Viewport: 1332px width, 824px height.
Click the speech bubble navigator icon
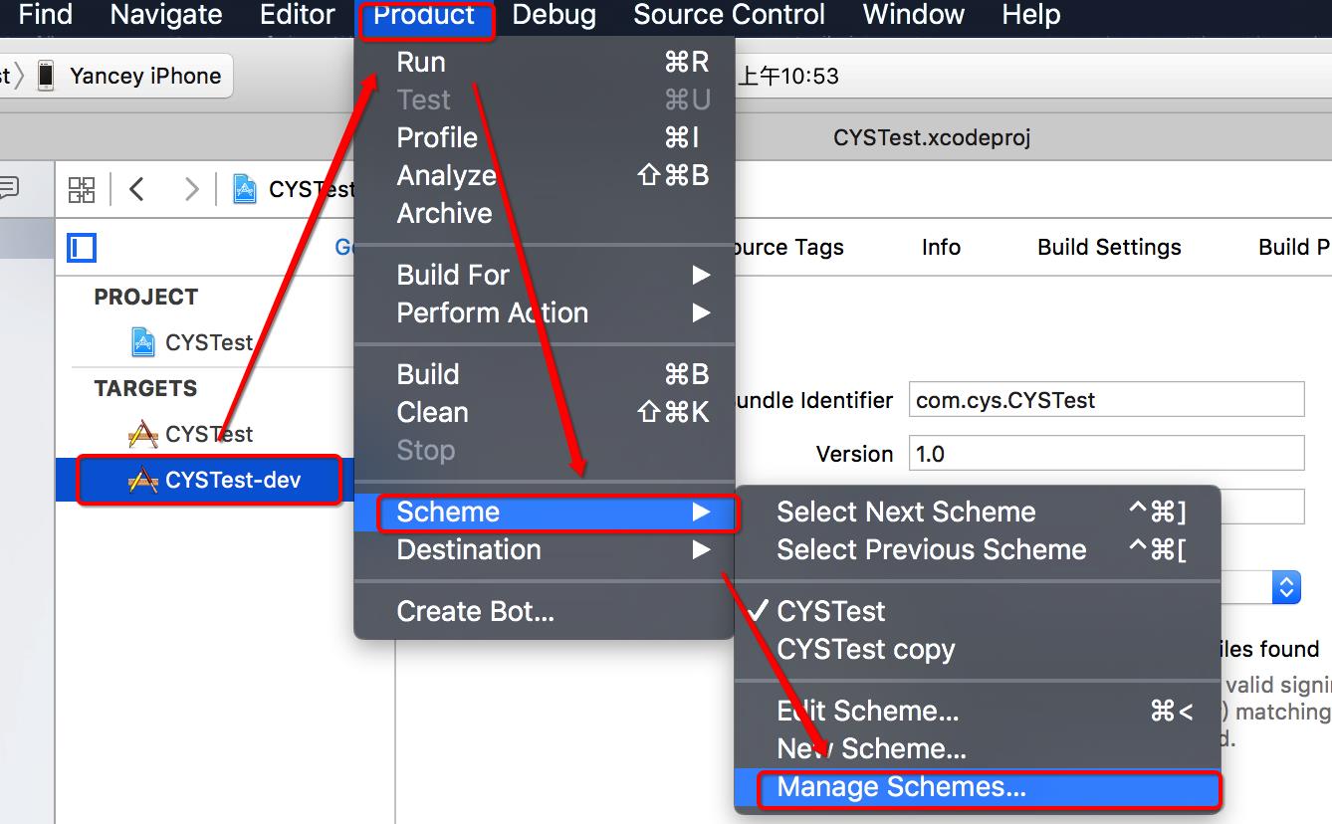(x=9, y=187)
